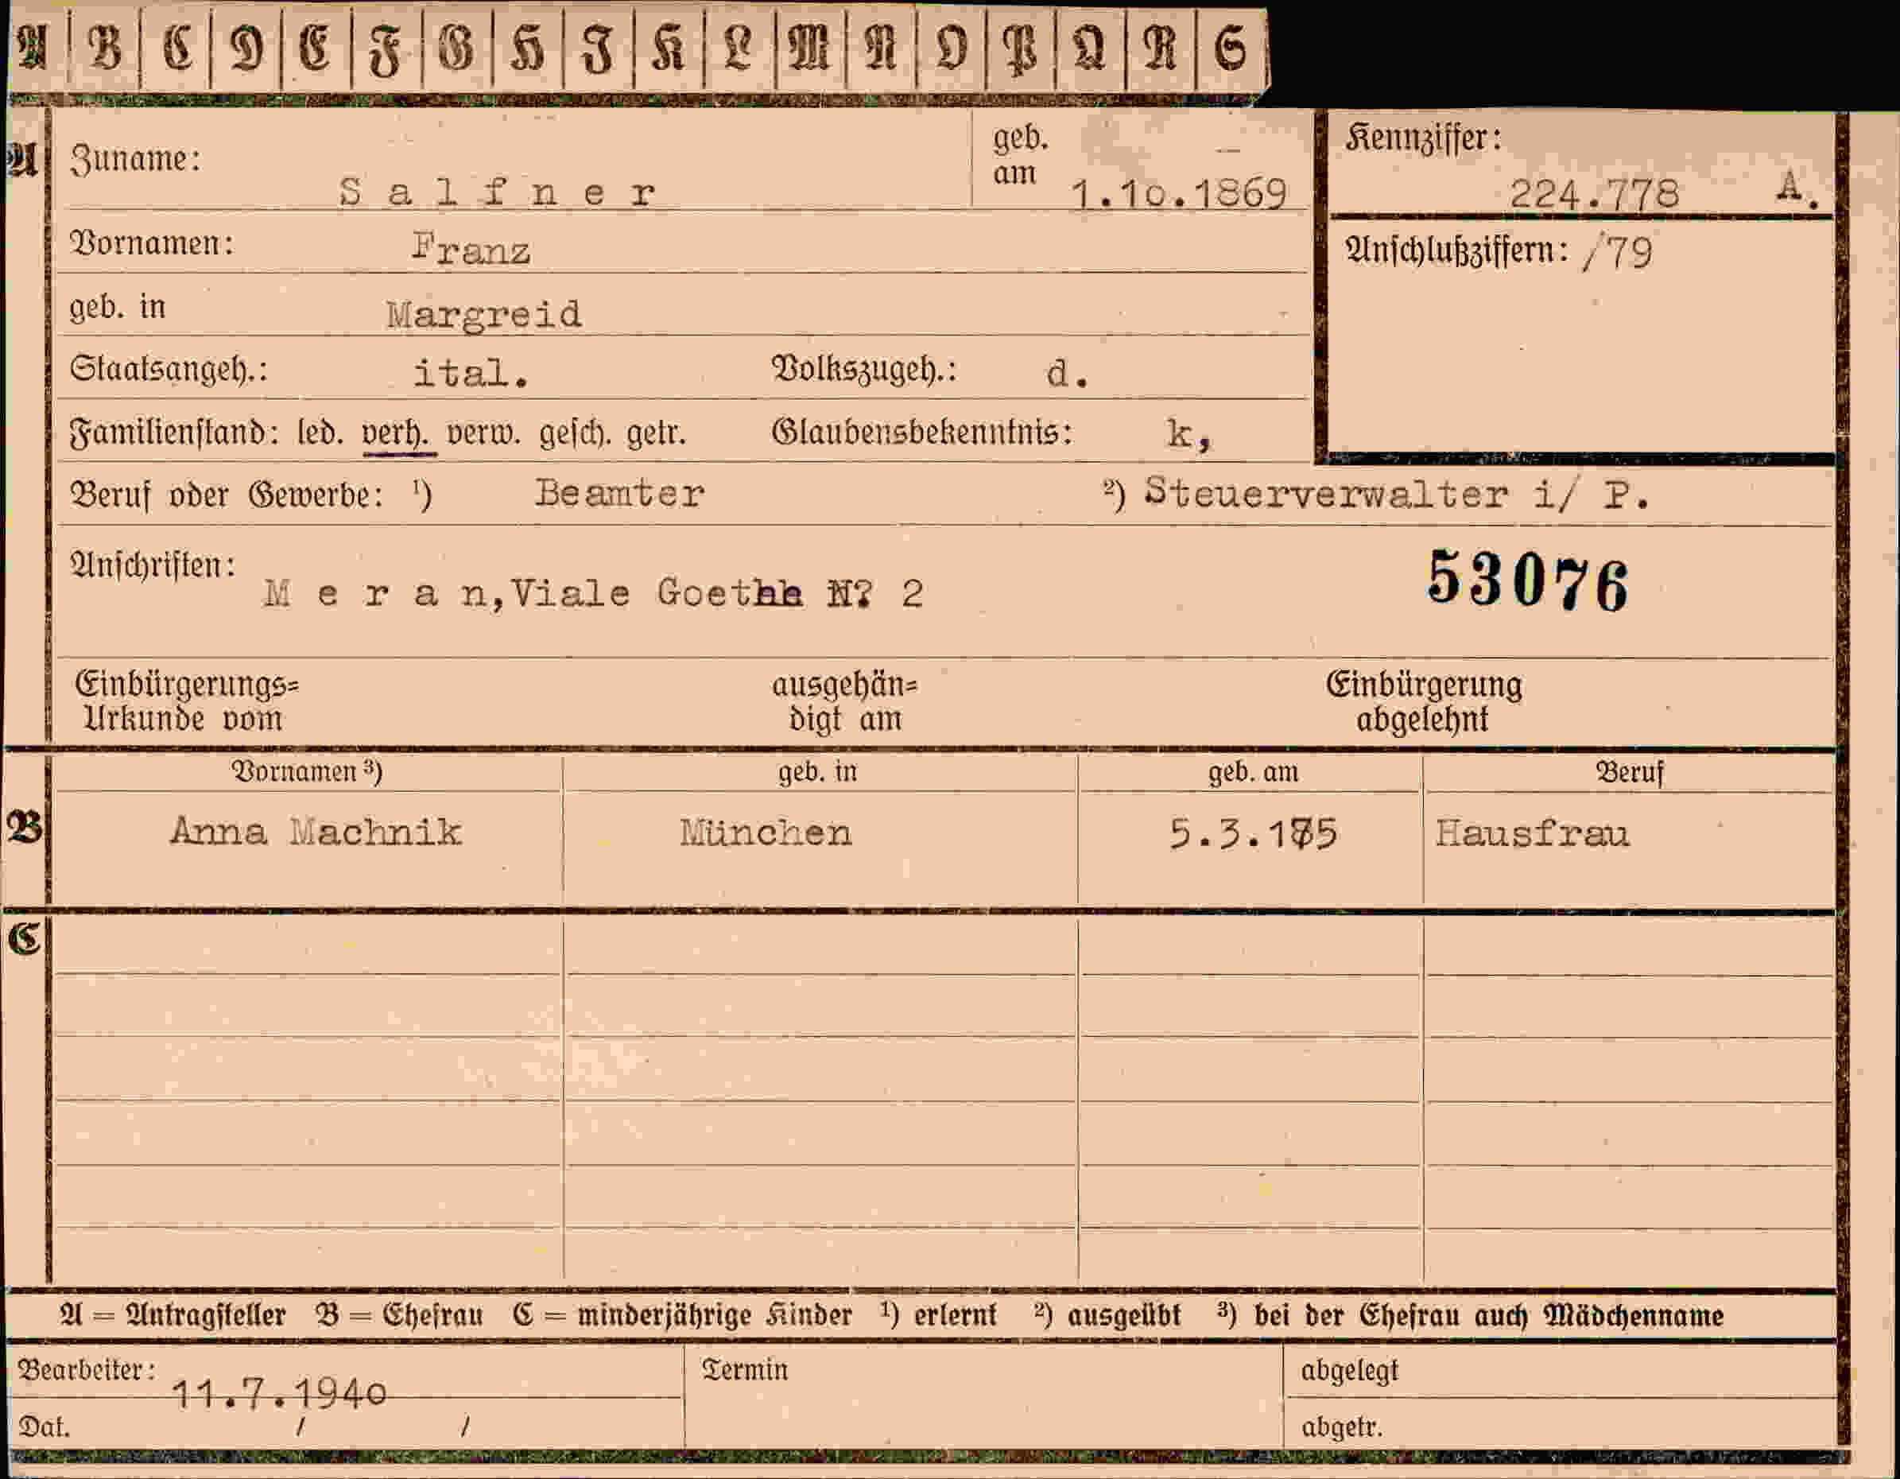The width and height of the screenshot is (1900, 1479).
Task: Click the bold stamped number '53076'
Action: [1528, 581]
